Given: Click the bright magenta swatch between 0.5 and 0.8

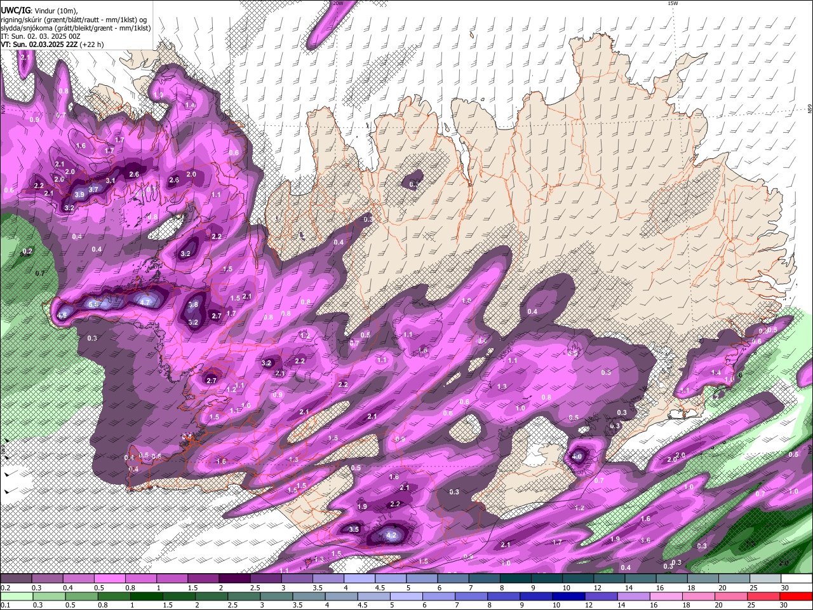Looking at the screenshot, I should tap(109, 579).
